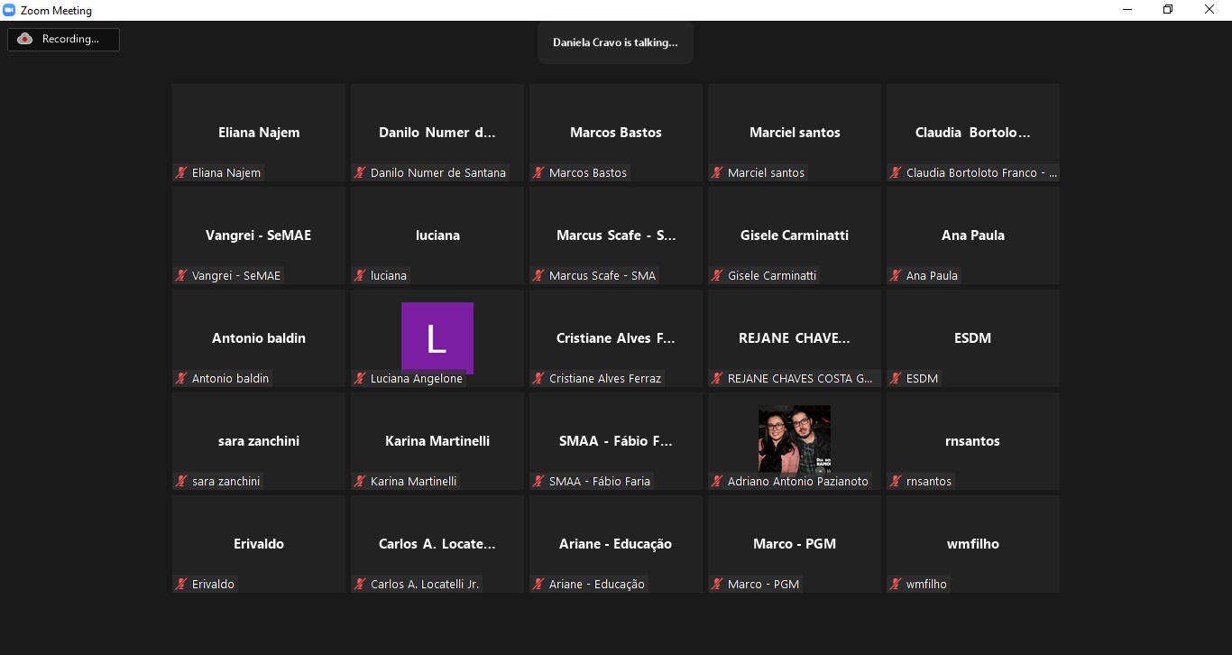The image size is (1232, 655).
Task: Click the 'REJANE CHAVES COSTA G...' name label
Action: tap(799, 378)
